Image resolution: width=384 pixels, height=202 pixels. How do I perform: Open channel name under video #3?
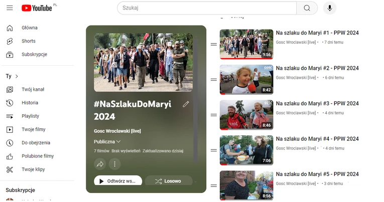point(296,113)
